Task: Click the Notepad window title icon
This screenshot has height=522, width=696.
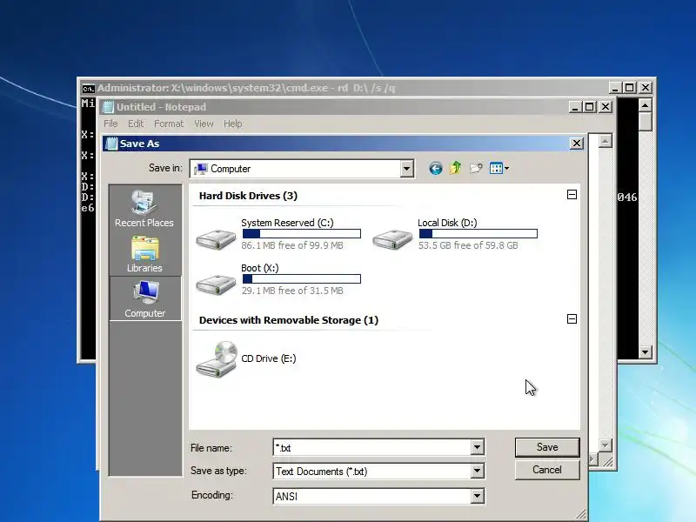Action: 107,107
